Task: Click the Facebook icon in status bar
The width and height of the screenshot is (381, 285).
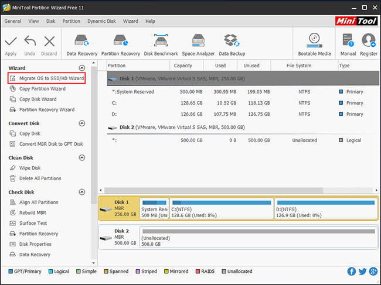Action: [351, 272]
